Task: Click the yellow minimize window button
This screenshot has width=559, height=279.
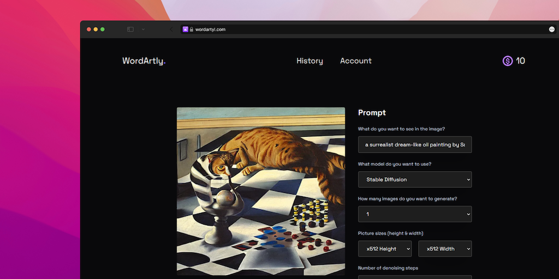Action: [x=96, y=29]
